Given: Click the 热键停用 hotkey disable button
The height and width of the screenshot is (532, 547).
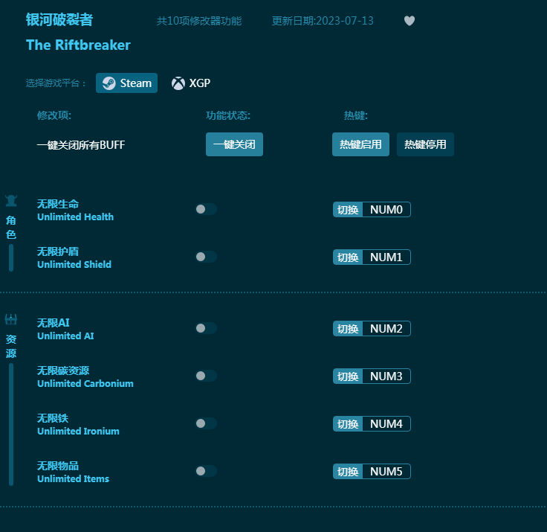Looking at the screenshot, I should click(x=425, y=144).
